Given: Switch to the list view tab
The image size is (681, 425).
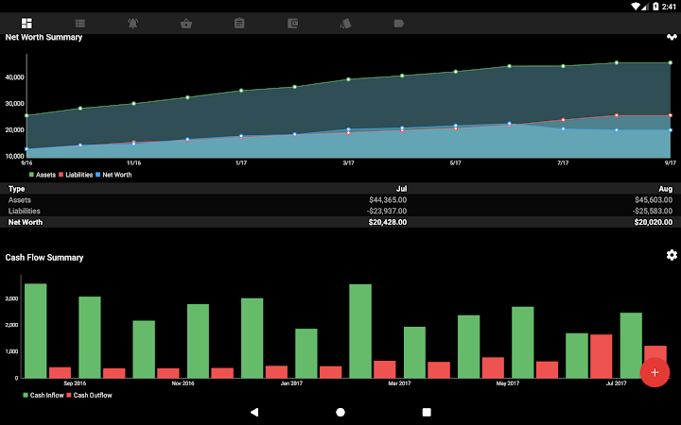Looking at the screenshot, I should tap(80, 23).
